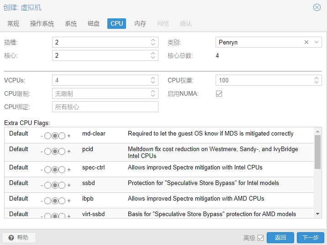Toggle the 高级 advanced checkbox

(261, 238)
